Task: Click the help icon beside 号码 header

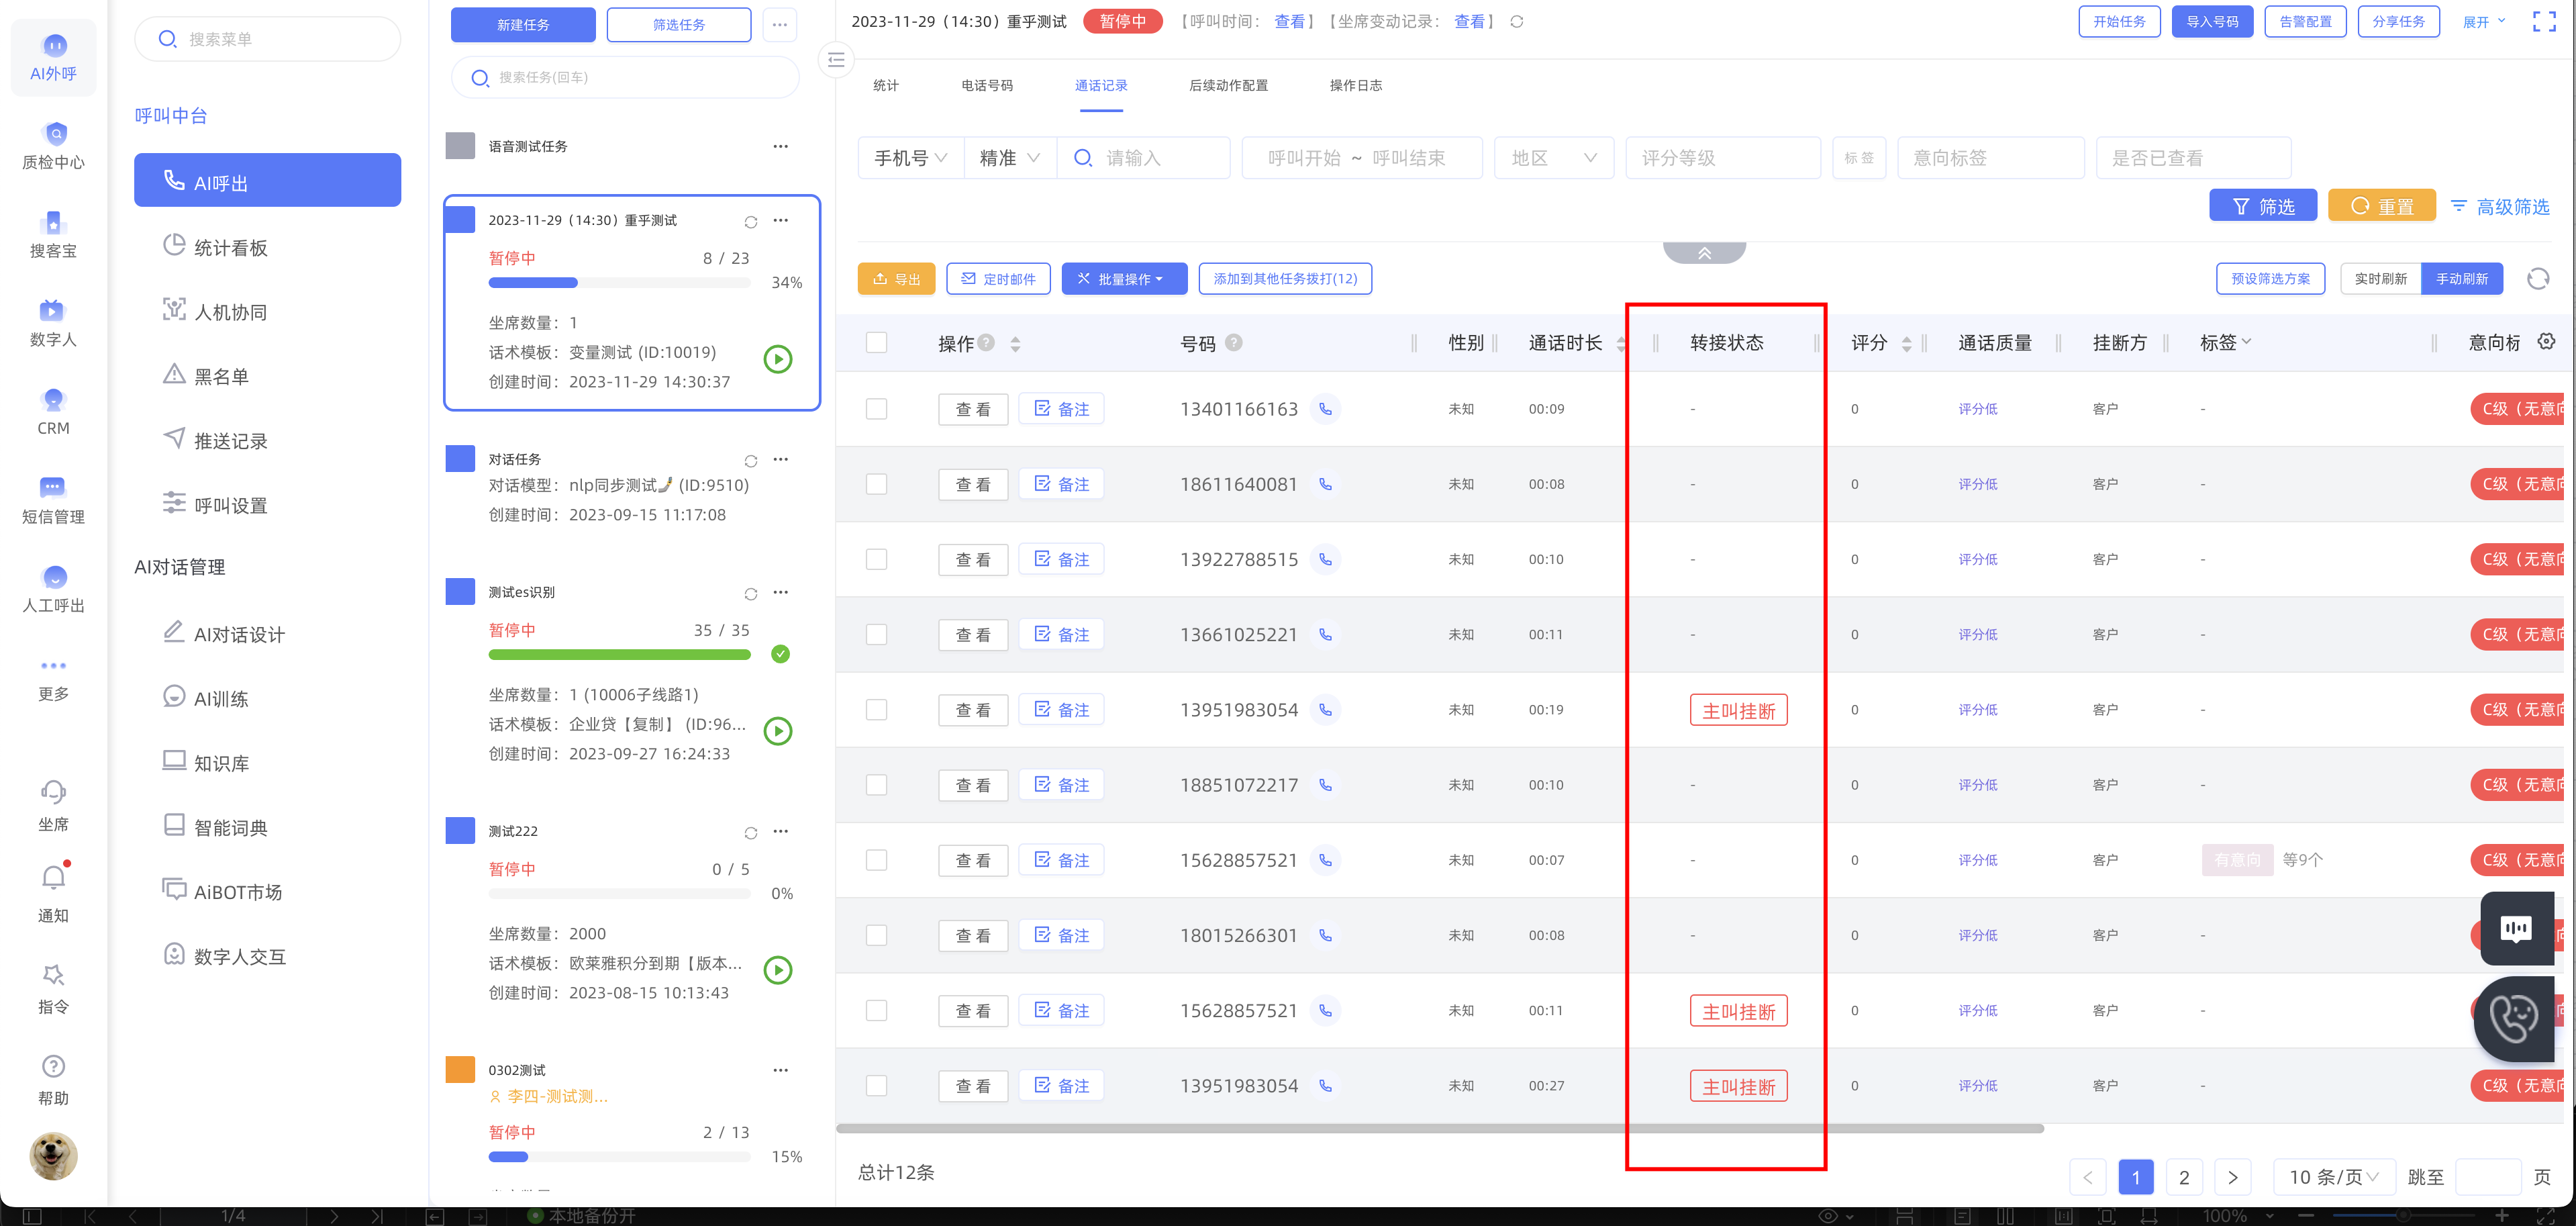Action: pos(1234,342)
